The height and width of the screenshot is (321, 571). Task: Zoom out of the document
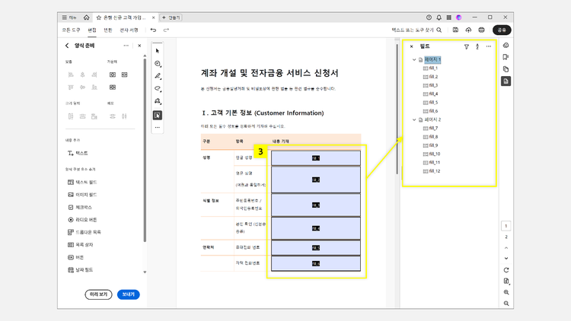coord(506,304)
